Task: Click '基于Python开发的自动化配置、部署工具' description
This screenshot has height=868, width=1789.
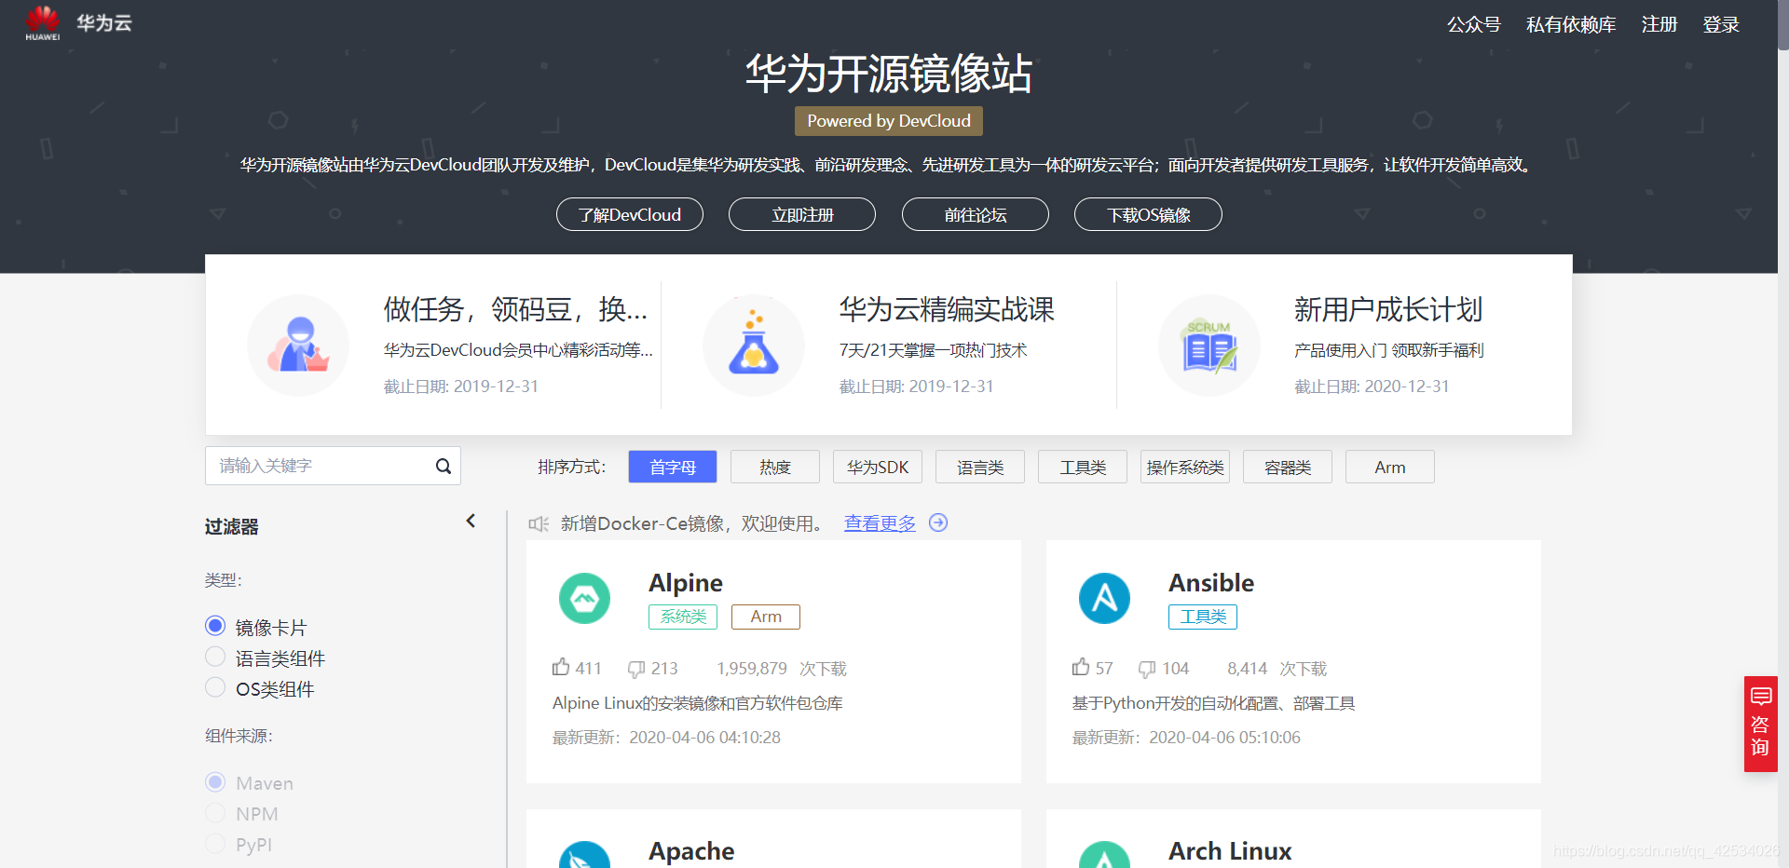Action: pyautogui.click(x=1213, y=703)
